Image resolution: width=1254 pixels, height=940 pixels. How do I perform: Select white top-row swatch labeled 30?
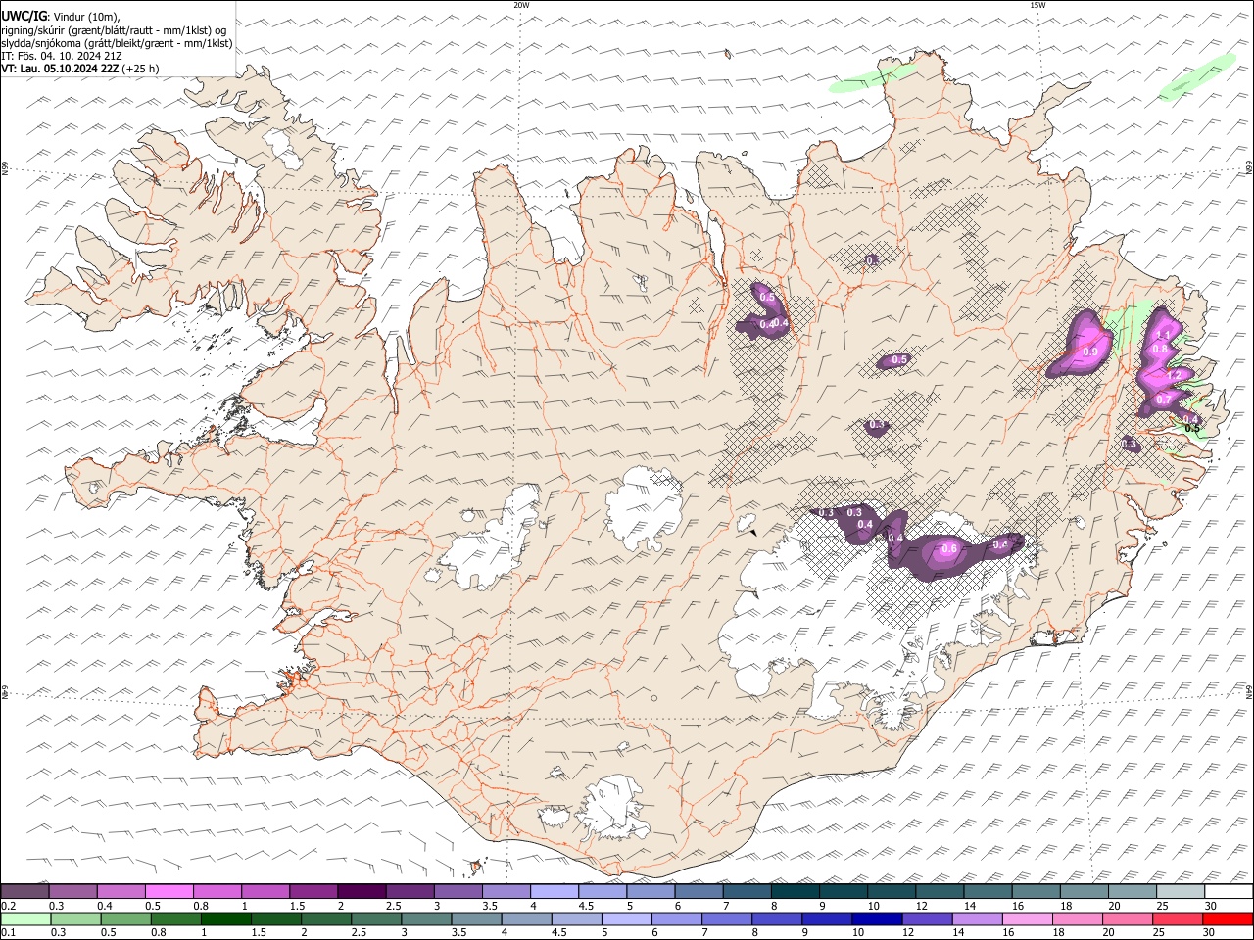[x=1229, y=891]
